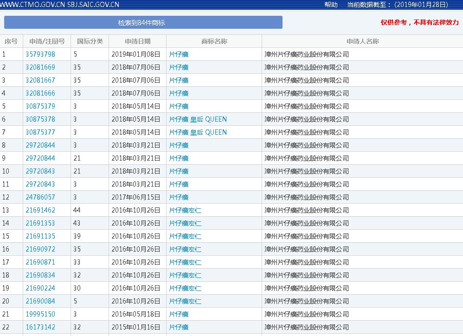Open registration number 21690871

tap(40, 262)
